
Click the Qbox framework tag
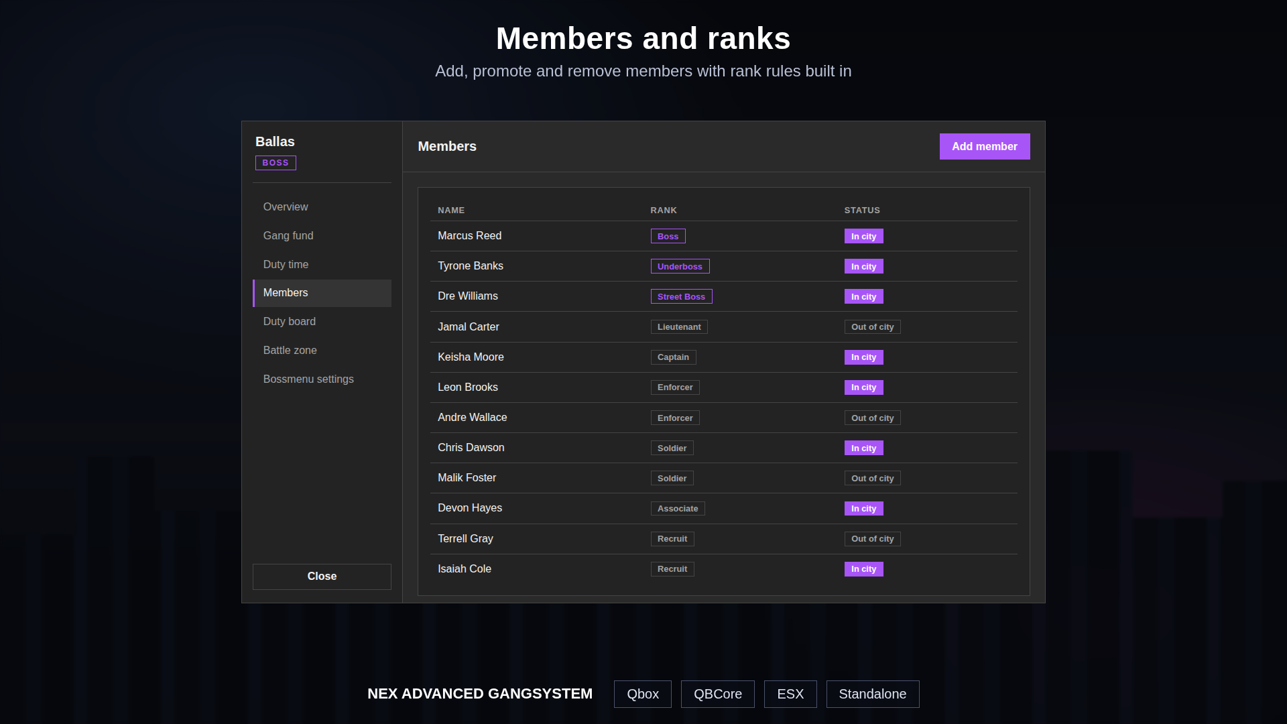tap(643, 694)
